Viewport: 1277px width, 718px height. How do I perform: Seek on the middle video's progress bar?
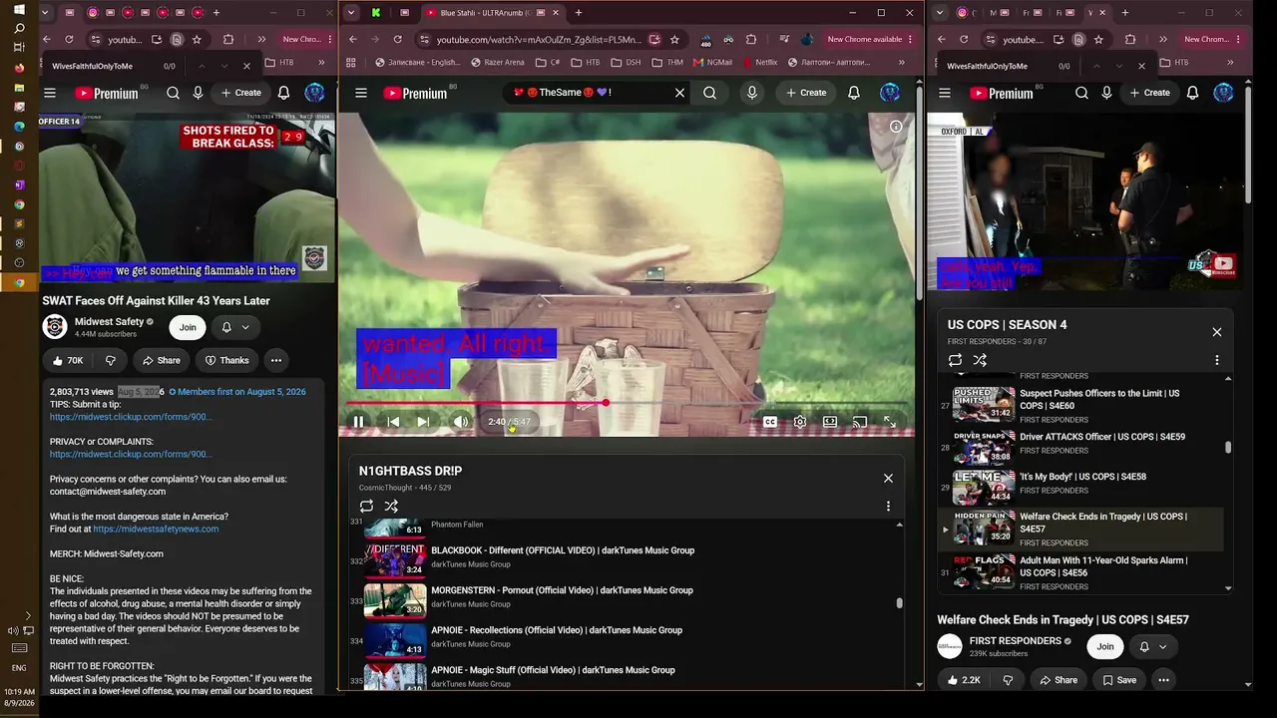click(627, 403)
